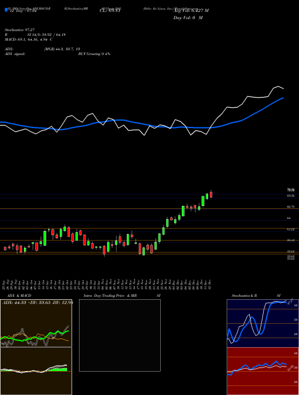This screenshot has width=299, height=395.
Task: Open the empty intraday trading price panel
Action: click(x=120, y=335)
